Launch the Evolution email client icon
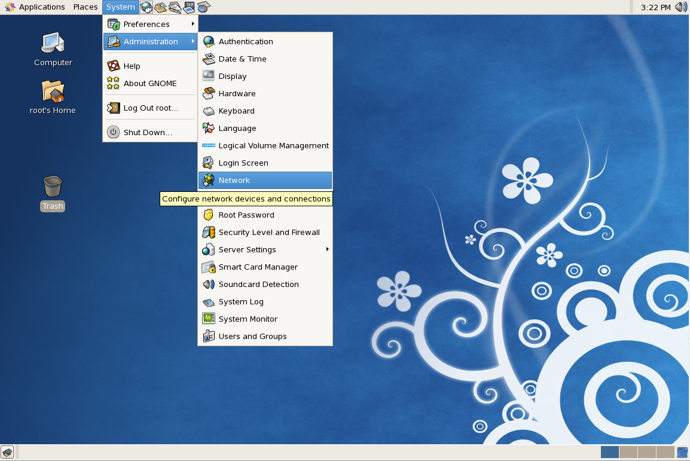690x461 pixels. (160, 7)
